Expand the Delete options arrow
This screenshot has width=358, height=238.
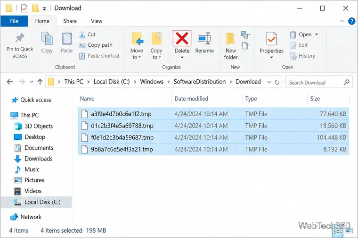tap(182, 58)
